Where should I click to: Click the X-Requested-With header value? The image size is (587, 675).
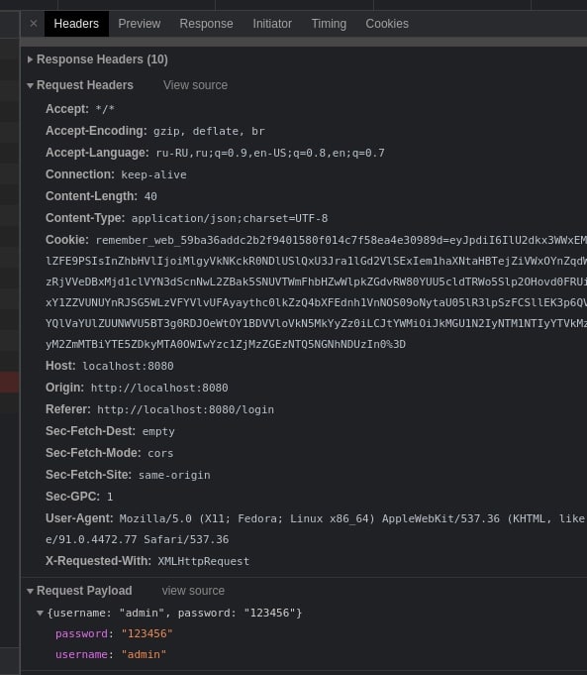(x=203, y=561)
